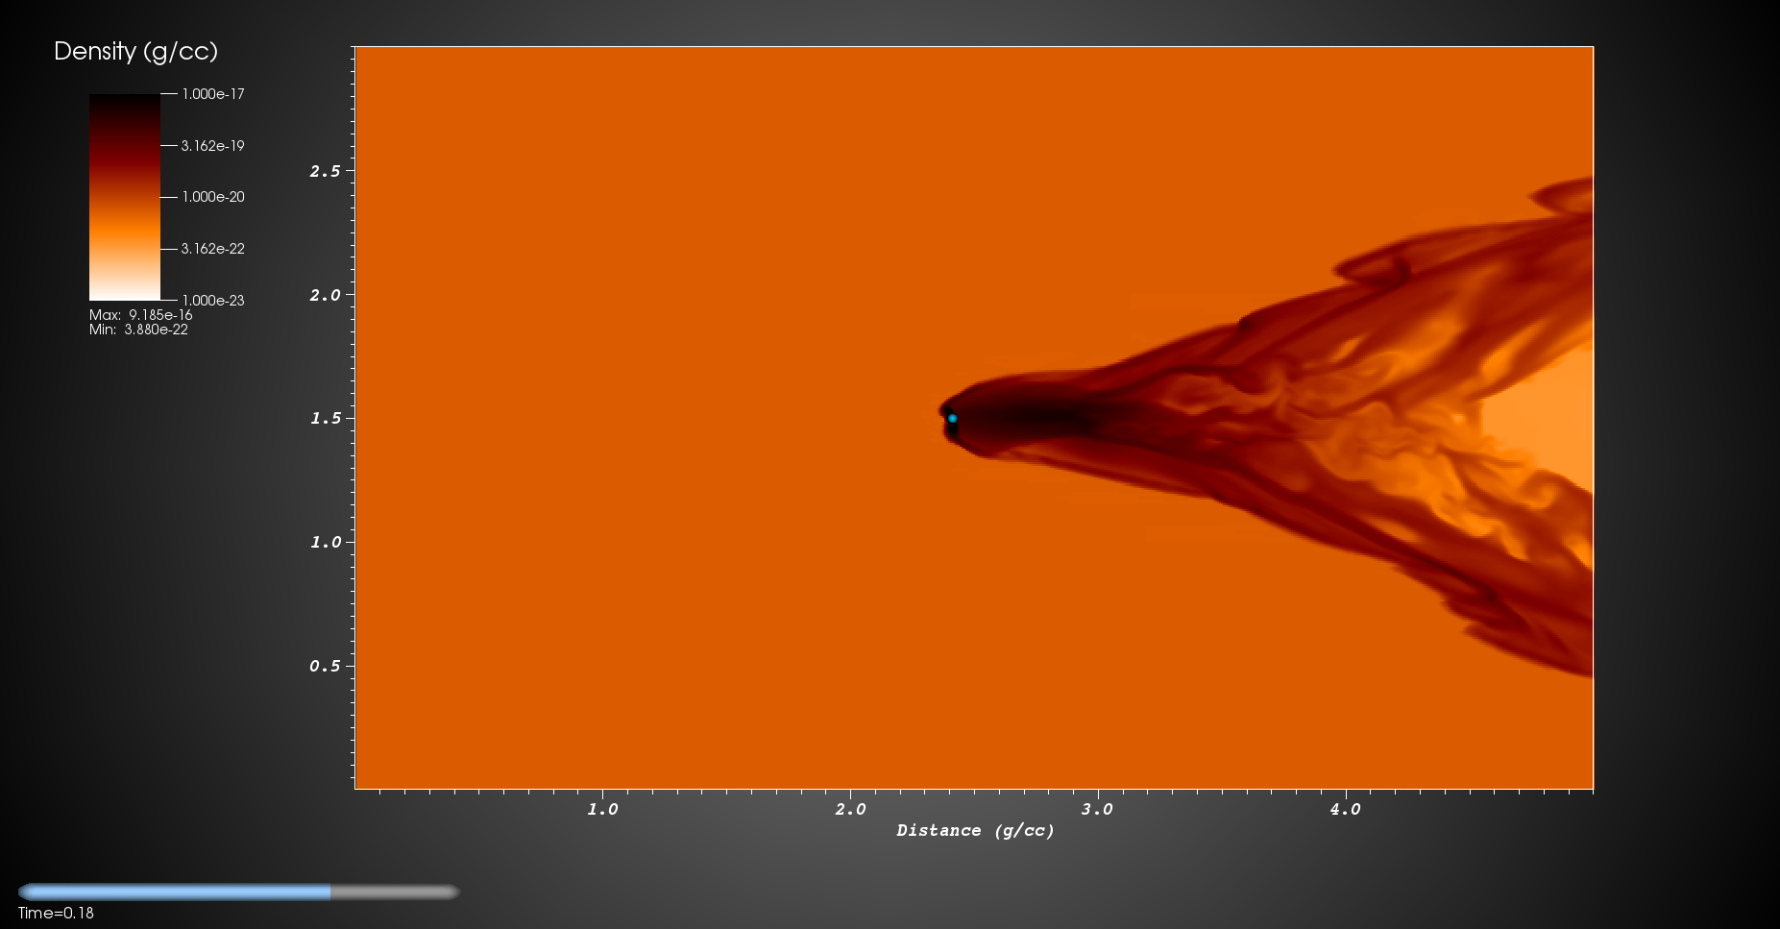
Task: Click the x-axis tick label 2.0
Action: tap(850, 809)
